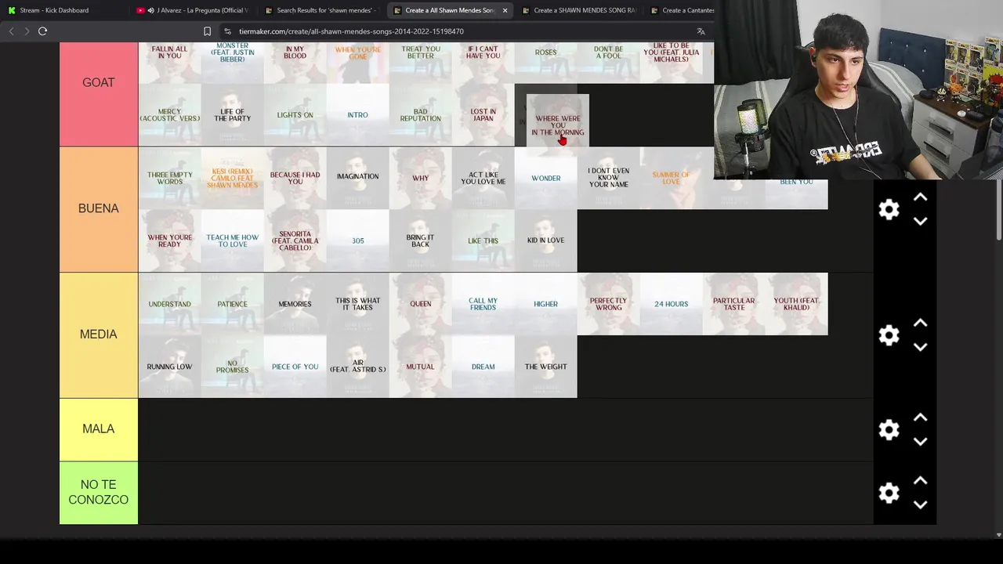Move NO TE CONOZCO tier up

tap(920, 481)
